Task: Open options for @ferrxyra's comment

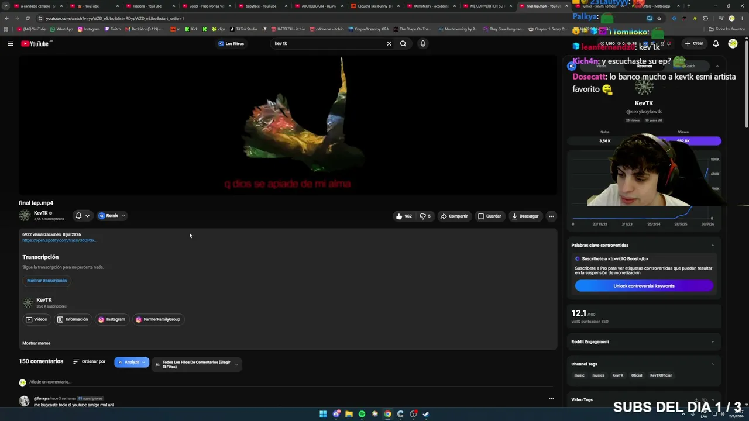Action: [x=551, y=398]
